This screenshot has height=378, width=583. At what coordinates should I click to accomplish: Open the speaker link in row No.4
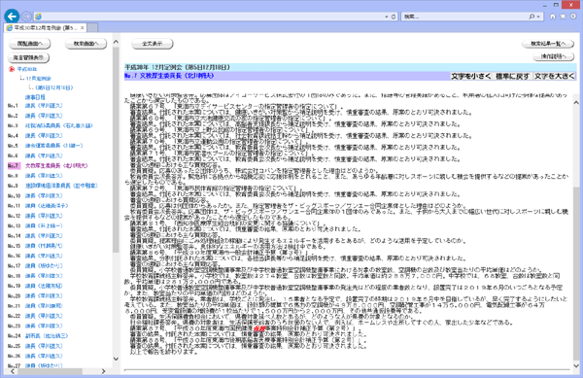(44, 136)
